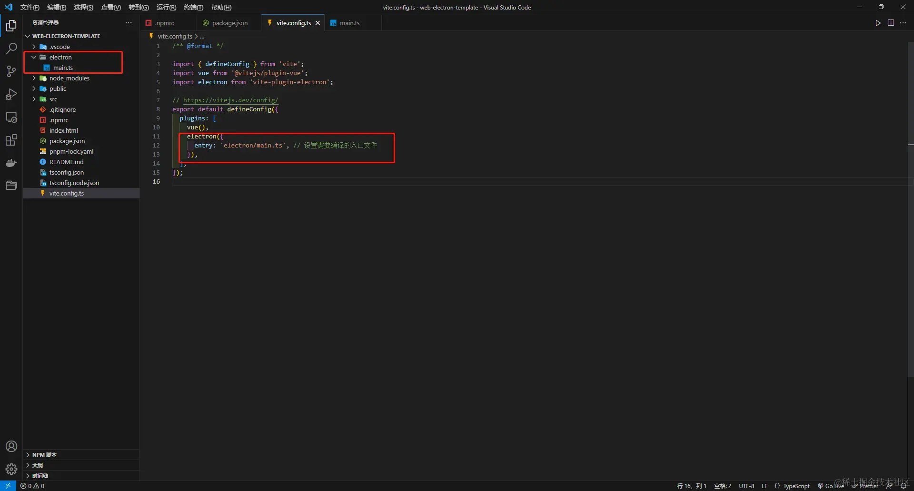Open the 查看(V) menu

tap(111, 7)
